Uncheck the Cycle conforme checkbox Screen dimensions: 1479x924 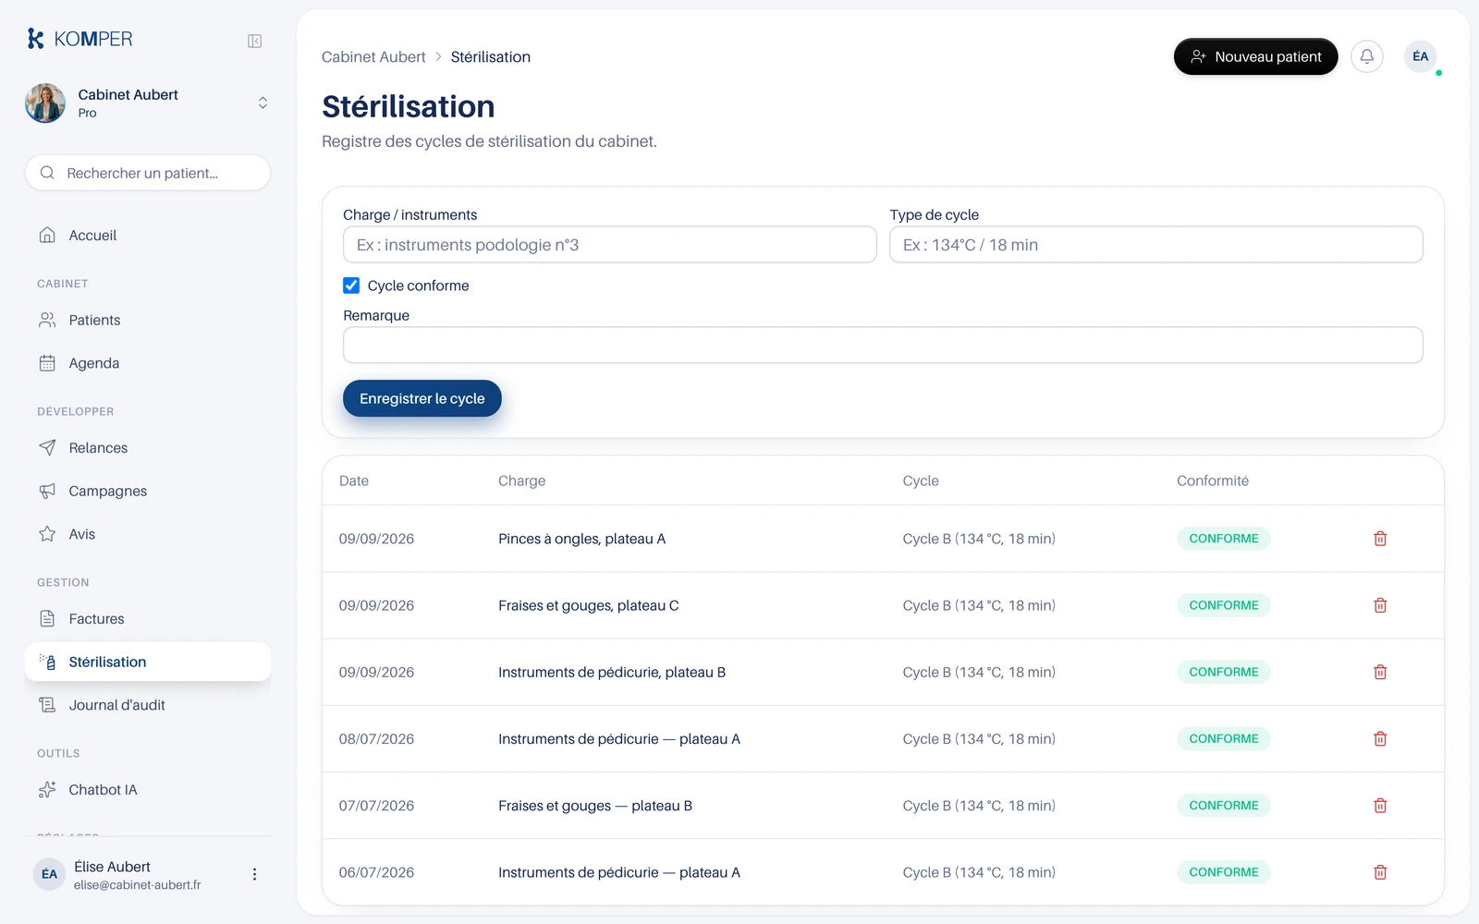pyautogui.click(x=351, y=286)
